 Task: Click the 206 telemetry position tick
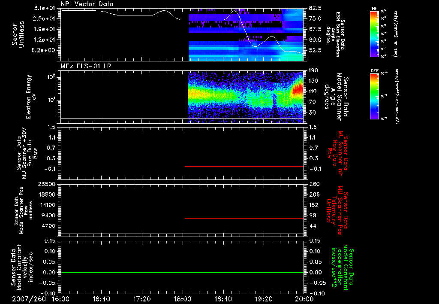click(x=314, y=195)
